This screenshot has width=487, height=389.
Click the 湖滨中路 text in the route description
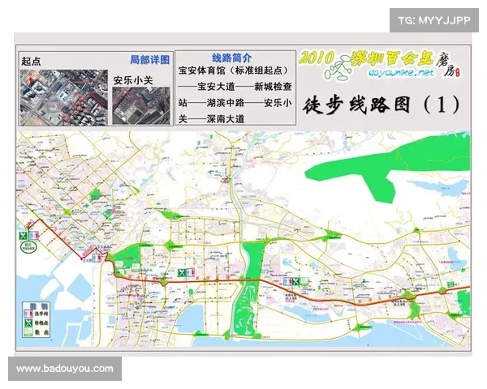click(x=226, y=103)
